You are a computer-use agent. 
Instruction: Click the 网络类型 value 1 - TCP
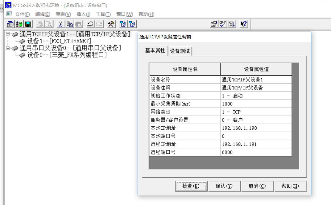256,112
